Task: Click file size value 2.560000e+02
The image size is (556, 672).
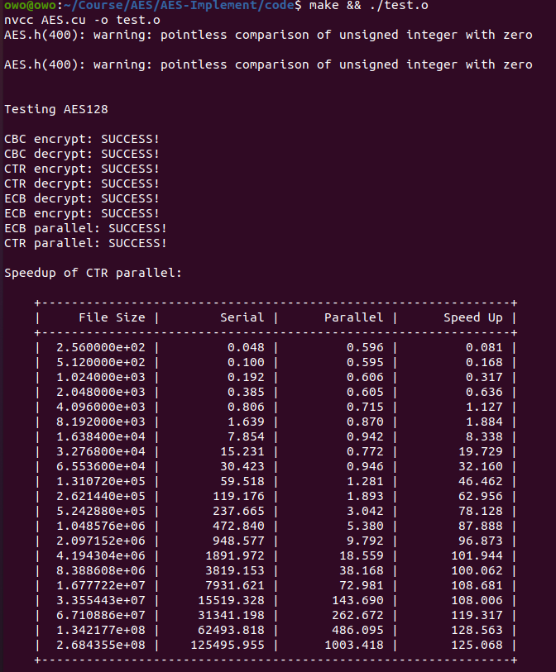Action: pyautogui.click(x=101, y=347)
